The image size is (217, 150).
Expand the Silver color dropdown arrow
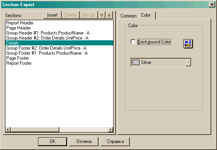pos(188,62)
